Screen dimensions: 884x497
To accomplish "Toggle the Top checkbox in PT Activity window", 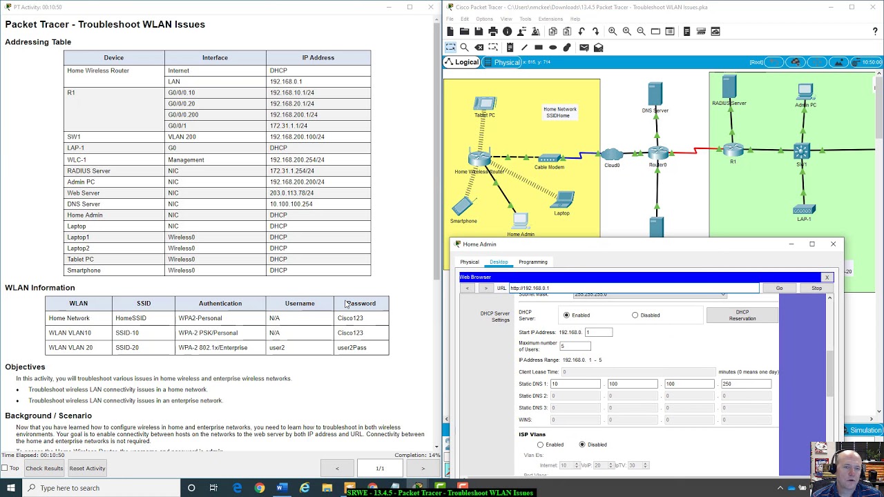I will click(5, 468).
